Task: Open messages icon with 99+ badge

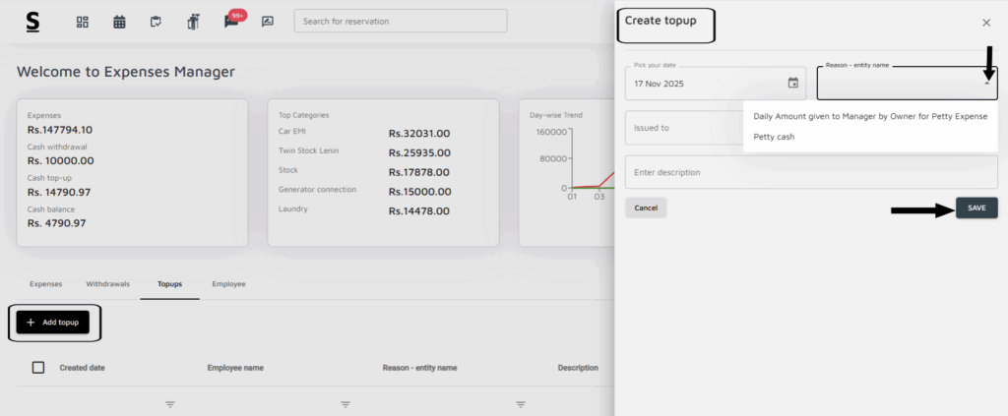Action: 231,22
